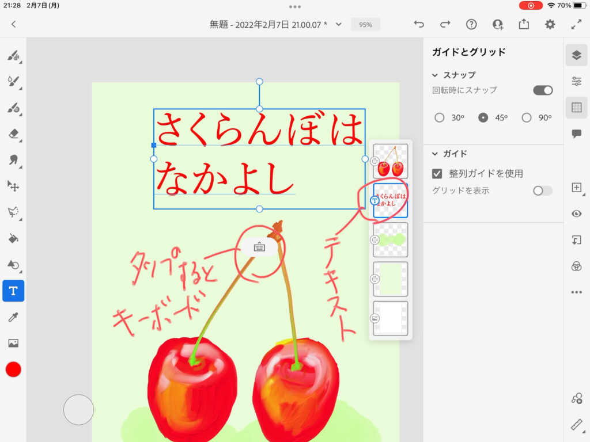Open the Place Image tool
Image resolution: width=590 pixels, height=442 pixels.
[13, 343]
